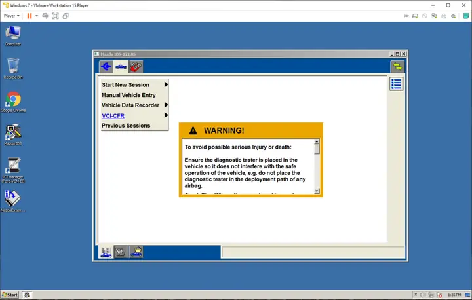Image resolution: width=472 pixels, height=300 pixels.
Task: Select the first bottom-left session tab icon
Action: tap(106, 252)
